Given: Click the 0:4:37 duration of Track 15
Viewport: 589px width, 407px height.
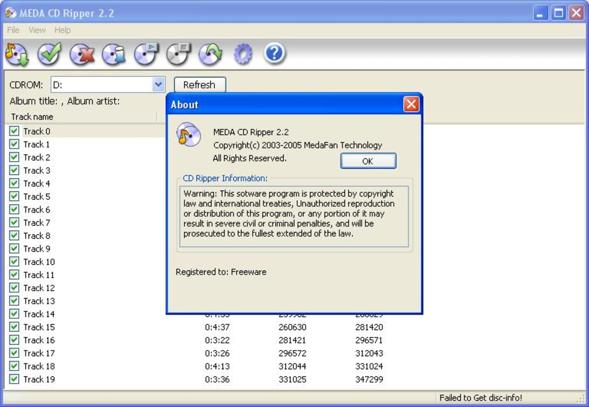Looking at the screenshot, I should coord(217,327).
